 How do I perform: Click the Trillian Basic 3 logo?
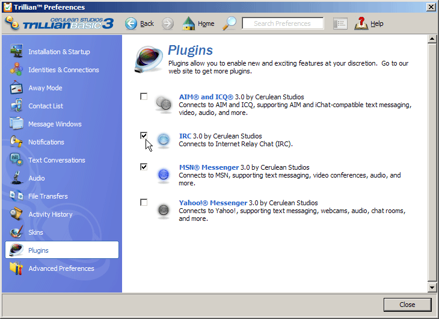60,23
